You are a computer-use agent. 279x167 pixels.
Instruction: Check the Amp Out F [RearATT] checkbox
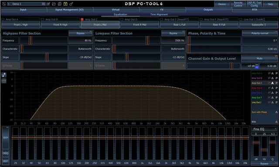click(x=201, y=19)
